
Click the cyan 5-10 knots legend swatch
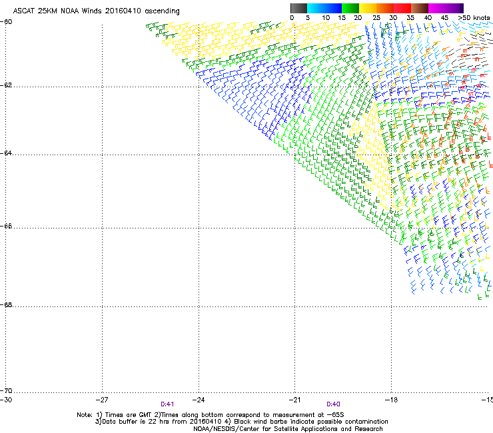[316, 8]
